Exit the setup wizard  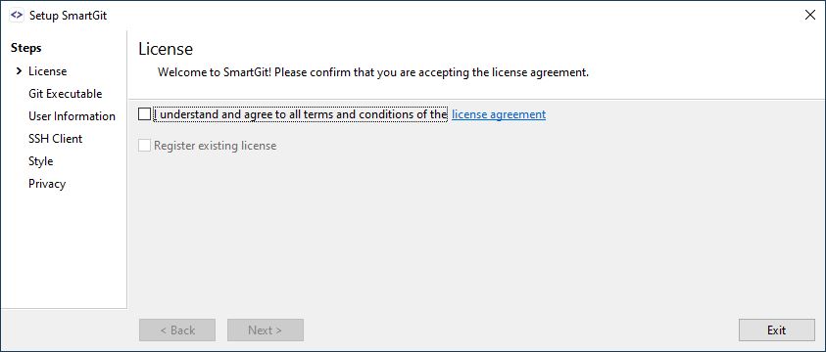click(x=776, y=330)
